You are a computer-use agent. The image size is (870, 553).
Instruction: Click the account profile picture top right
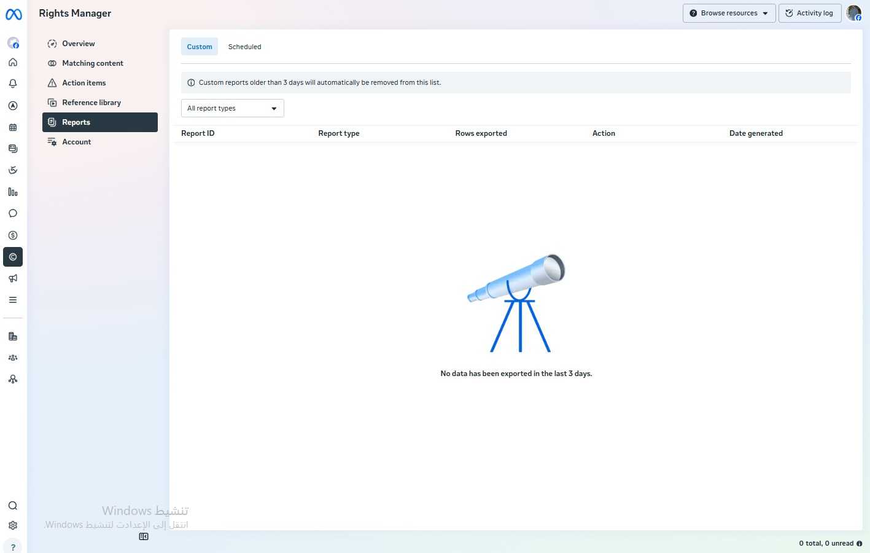pos(854,13)
